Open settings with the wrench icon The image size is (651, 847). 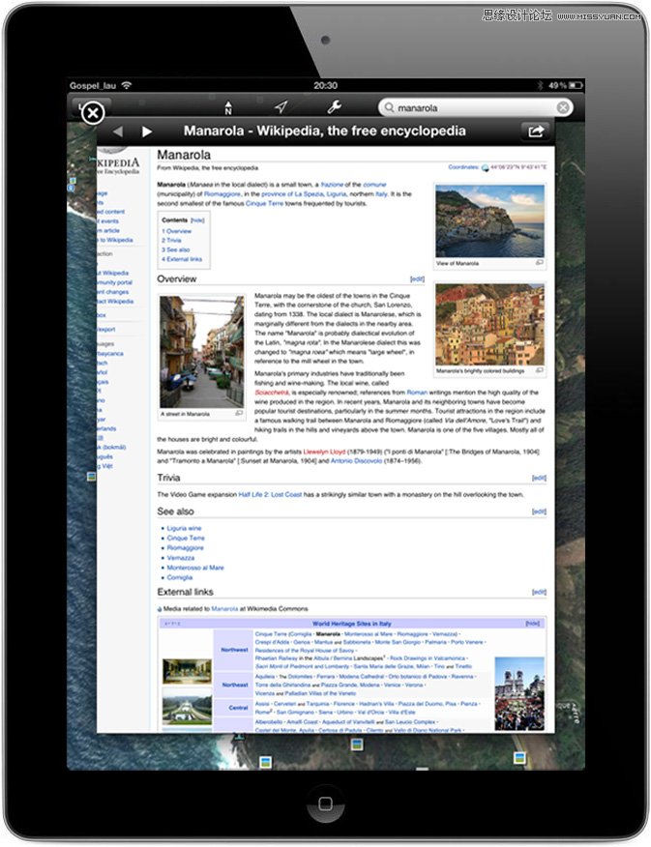coord(334,107)
